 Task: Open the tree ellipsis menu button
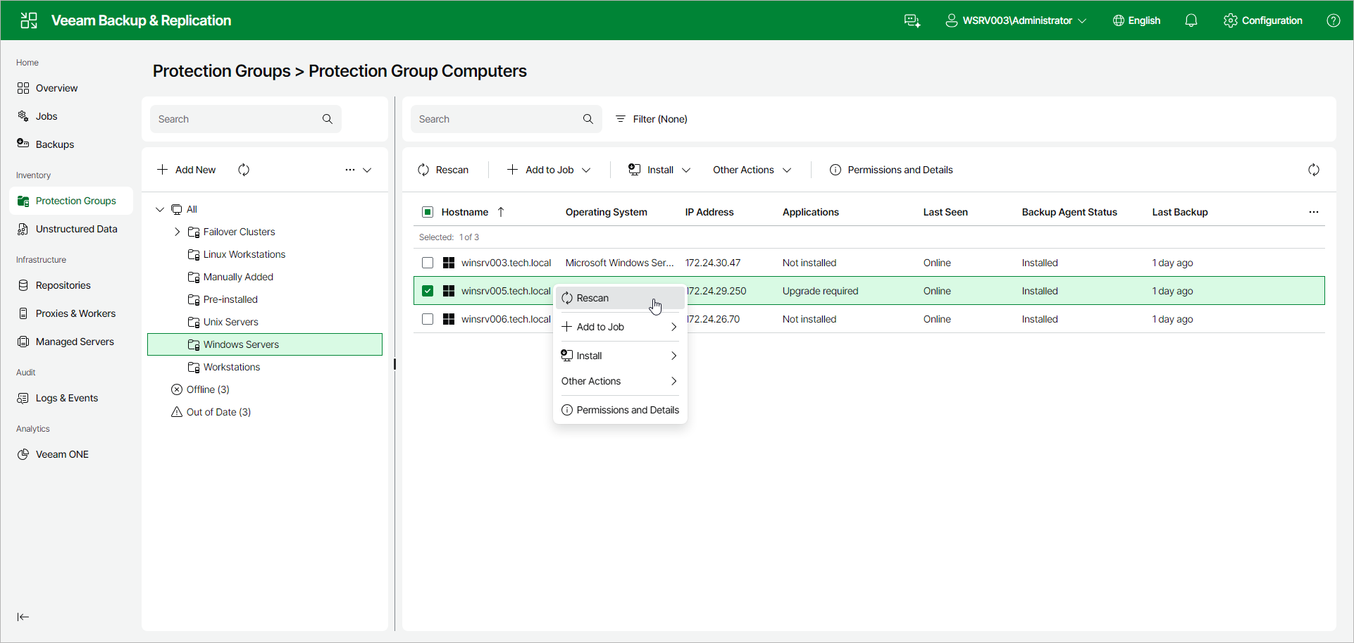coord(350,170)
